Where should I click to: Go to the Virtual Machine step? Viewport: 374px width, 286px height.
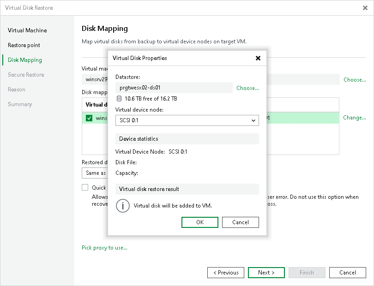pyautogui.click(x=27, y=30)
